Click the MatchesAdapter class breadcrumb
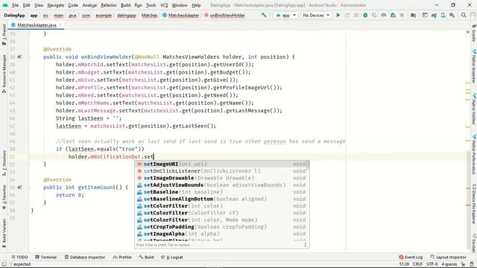Image resolution: width=477 pixels, height=268 pixels. [181, 15]
